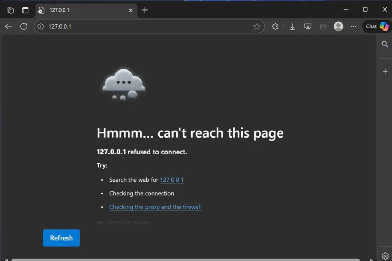
Task: Share the current page
Action: (x=323, y=26)
